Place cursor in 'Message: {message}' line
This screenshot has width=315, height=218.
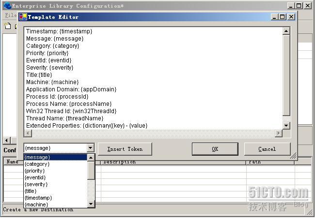[x=55, y=39]
